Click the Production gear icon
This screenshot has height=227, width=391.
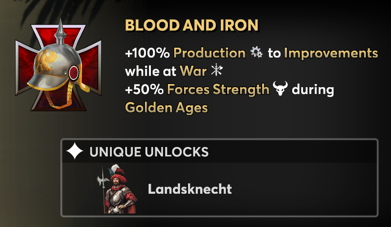tap(257, 53)
